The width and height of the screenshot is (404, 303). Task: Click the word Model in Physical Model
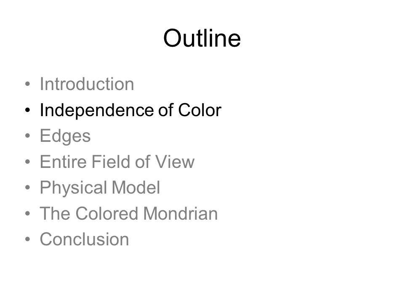pos(136,187)
